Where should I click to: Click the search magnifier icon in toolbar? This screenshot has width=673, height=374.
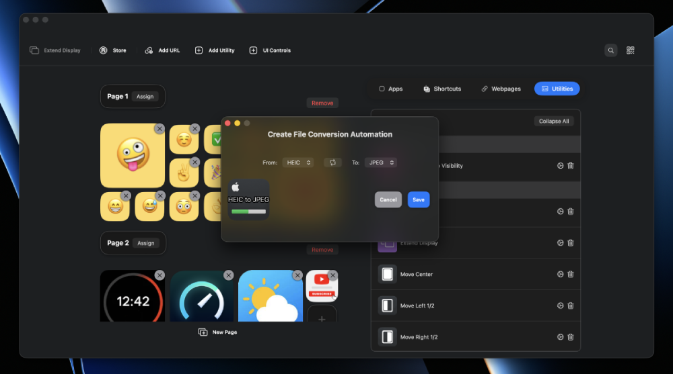coord(610,50)
